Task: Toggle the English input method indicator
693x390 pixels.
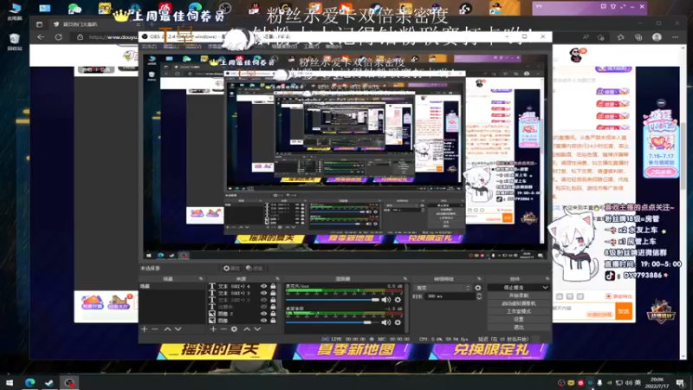Action: [638, 383]
